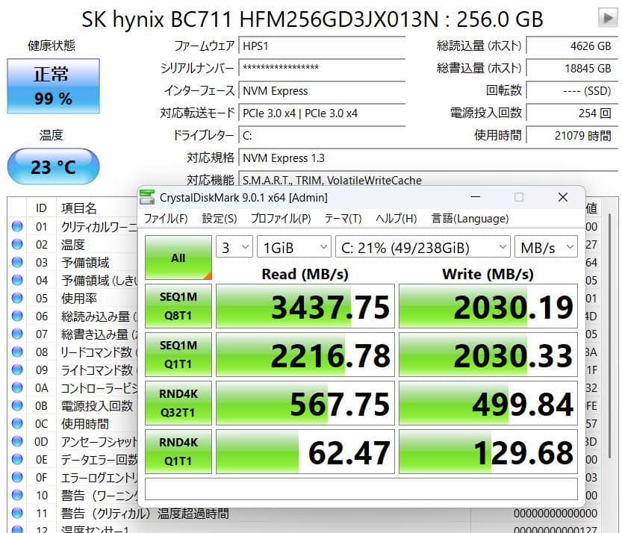
Task: Start SEQ1M Q8T1 test
Action: 178,306
